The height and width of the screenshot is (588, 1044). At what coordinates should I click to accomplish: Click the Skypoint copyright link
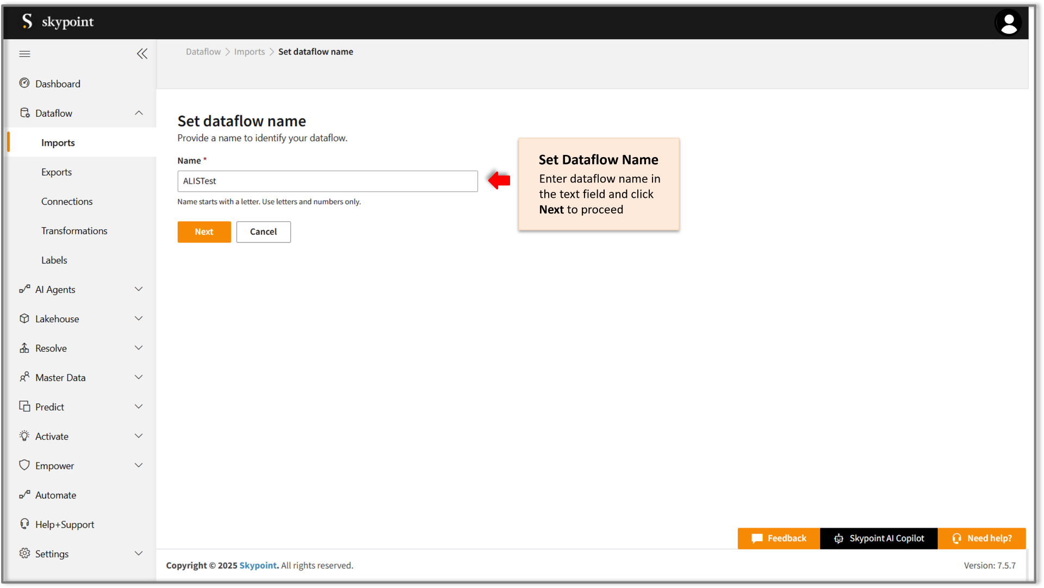coord(258,565)
